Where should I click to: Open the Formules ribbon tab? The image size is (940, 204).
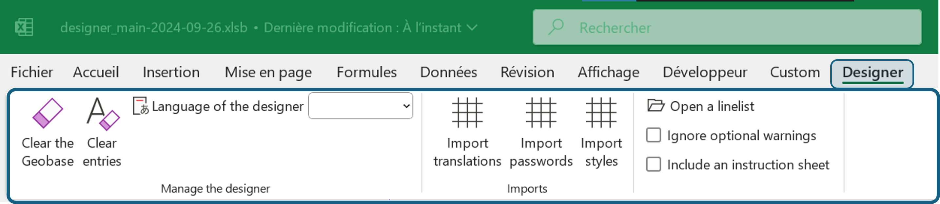[366, 72]
